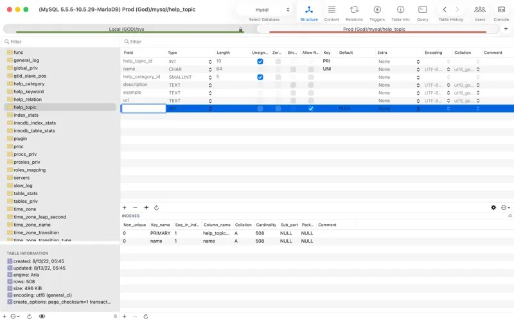Select the time_zone_name table

[31, 225]
